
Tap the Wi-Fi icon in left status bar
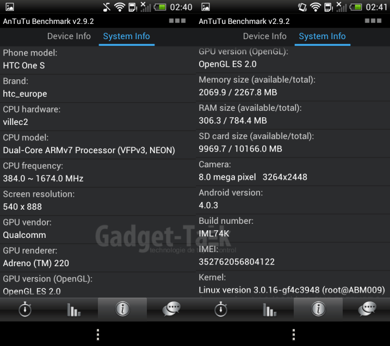coord(120,7)
